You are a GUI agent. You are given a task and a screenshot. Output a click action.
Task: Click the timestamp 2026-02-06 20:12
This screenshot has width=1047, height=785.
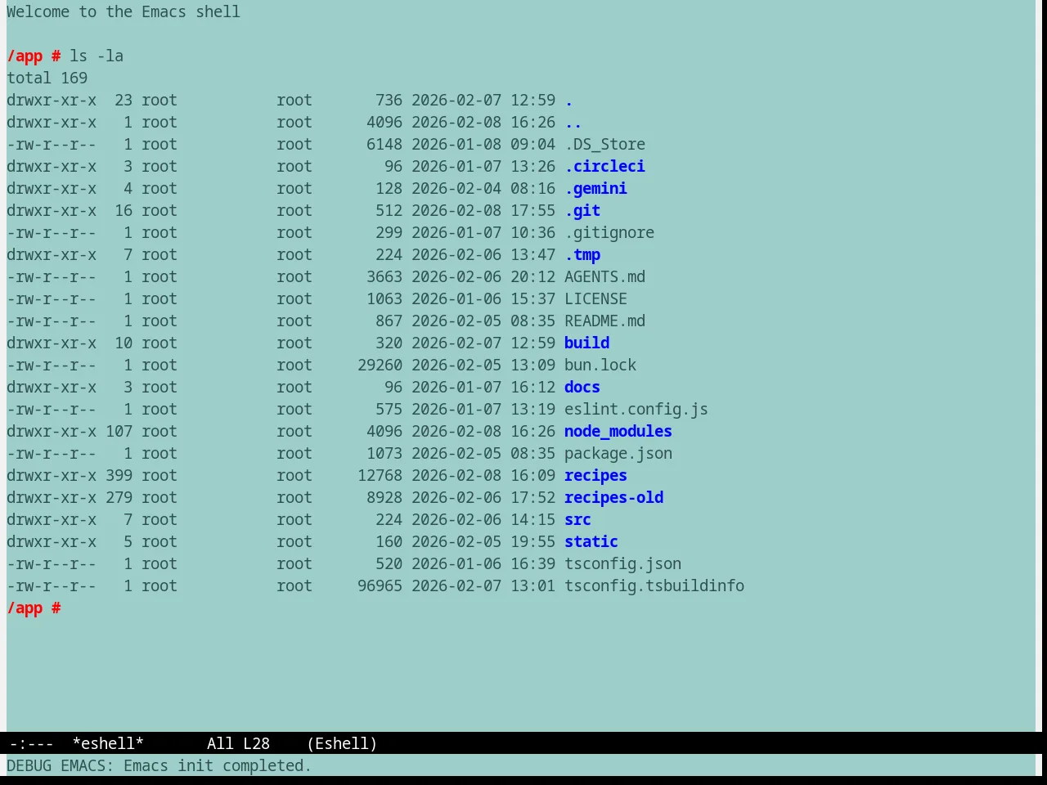tap(483, 277)
